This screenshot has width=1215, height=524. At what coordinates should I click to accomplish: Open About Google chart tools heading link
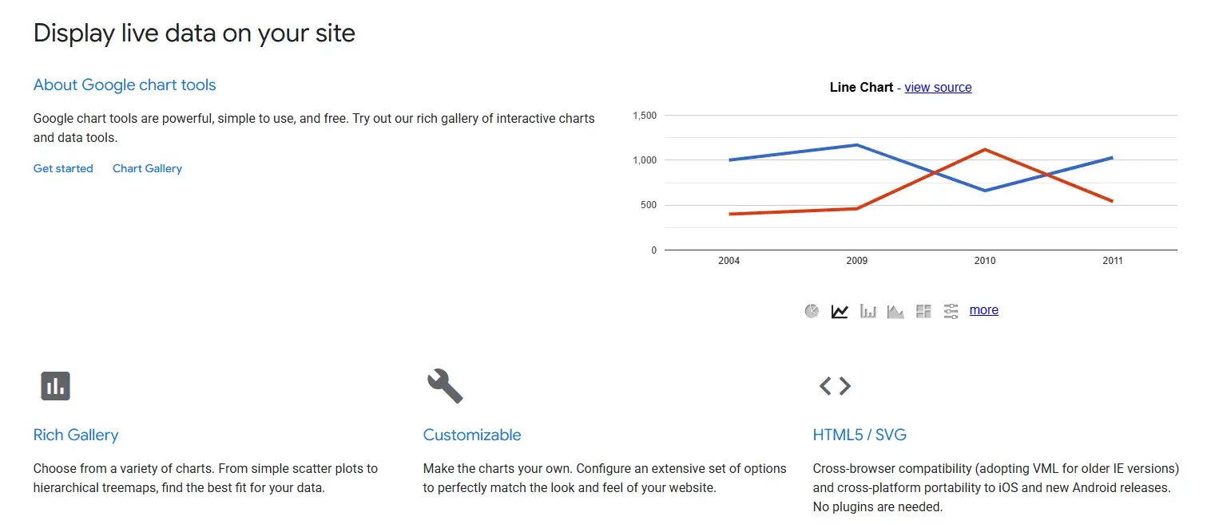pos(125,85)
